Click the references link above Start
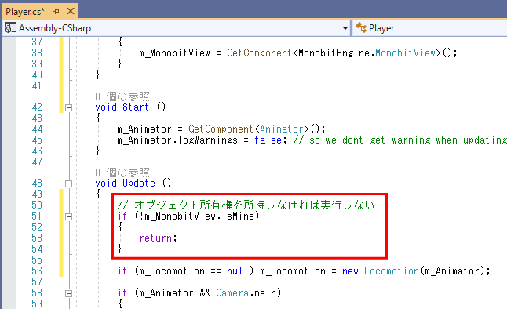This screenshot has width=507, height=309. [x=122, y=96]
